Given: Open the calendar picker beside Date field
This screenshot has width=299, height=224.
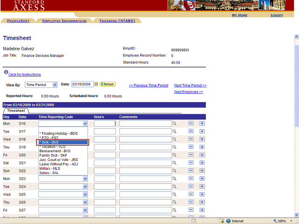Looking at the screenshot, I should [96, 84].
